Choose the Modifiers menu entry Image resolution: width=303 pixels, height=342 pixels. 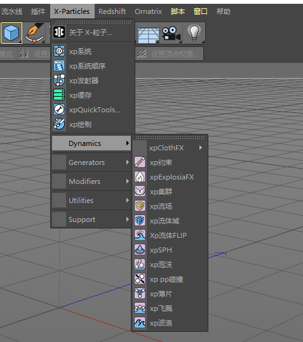(x=91, y=181)
